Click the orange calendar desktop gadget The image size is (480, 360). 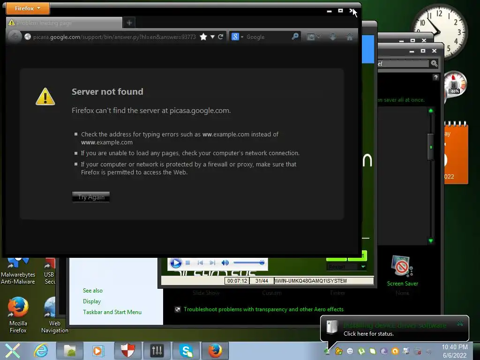point(456,152)
